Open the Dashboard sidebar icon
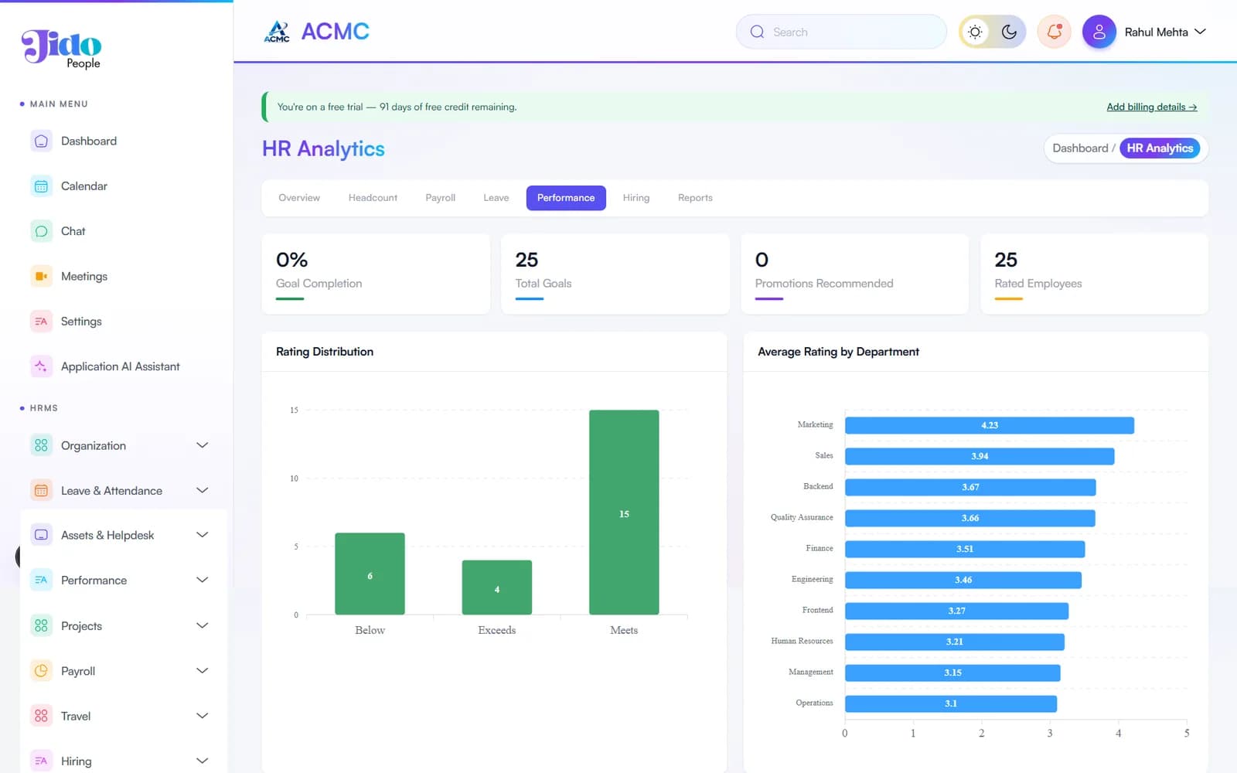Viewport: 1237px width, 773px height. point(42,141)
